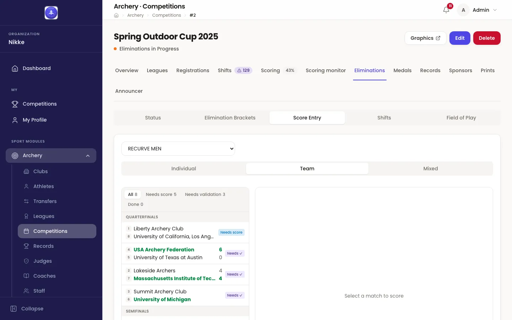
Task: Filter matches by Needs validation 3
Action: click(205, 194)
